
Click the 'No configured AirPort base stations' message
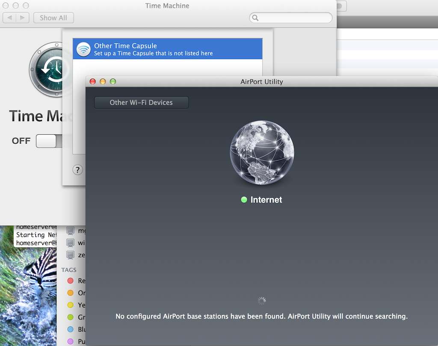tap(262, 316)
